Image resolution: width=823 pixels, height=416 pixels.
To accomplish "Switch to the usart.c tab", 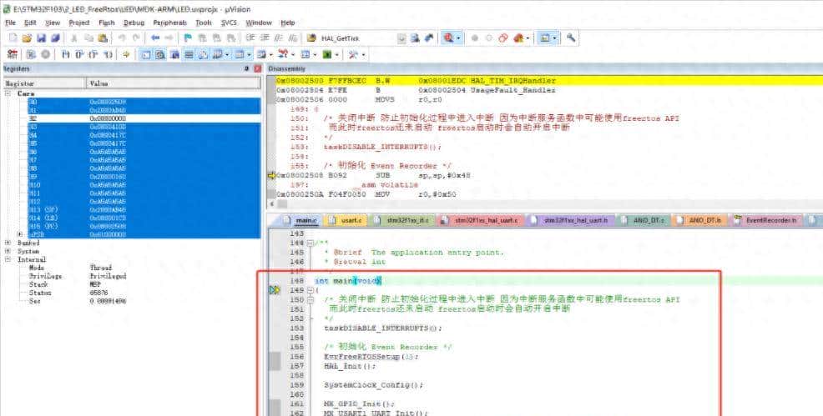I will 346,221.
